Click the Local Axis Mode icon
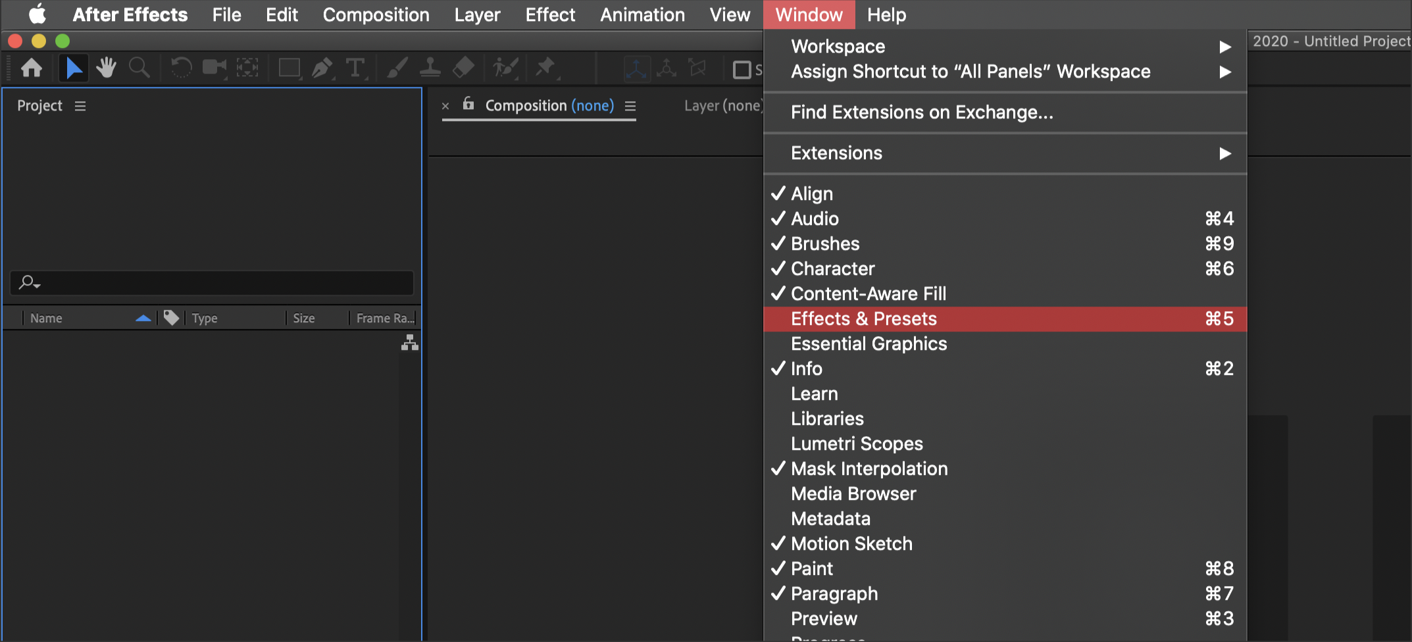 click(636, 68)
